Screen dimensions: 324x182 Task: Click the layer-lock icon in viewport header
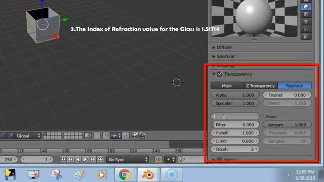(88, 136)
